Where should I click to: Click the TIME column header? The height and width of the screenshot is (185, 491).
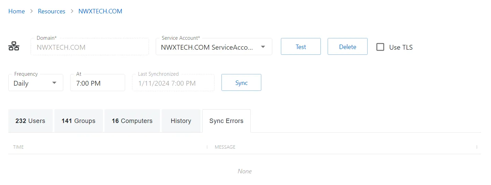click(19, 147)
